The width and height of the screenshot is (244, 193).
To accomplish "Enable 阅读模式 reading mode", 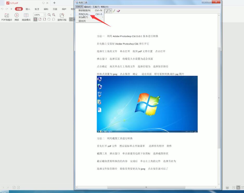I will pyautogui.click(x=26, y=15).
